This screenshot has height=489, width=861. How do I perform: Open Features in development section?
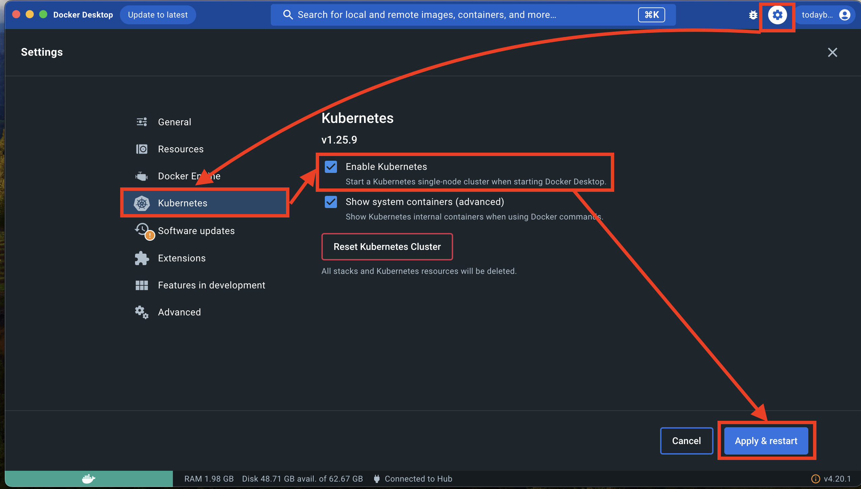click(211, 285)
